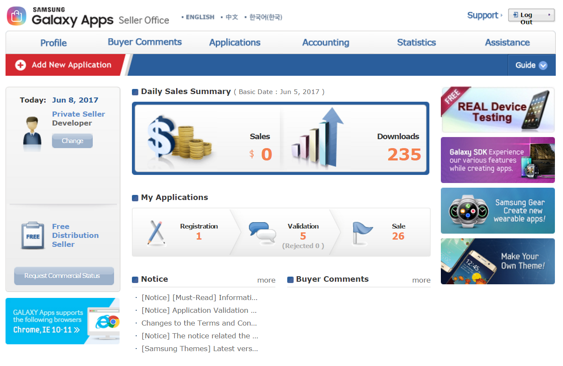This screenshot has height=366, width=563.
Task: Open the supported browsers banner
Action: [x=63, y=321]
